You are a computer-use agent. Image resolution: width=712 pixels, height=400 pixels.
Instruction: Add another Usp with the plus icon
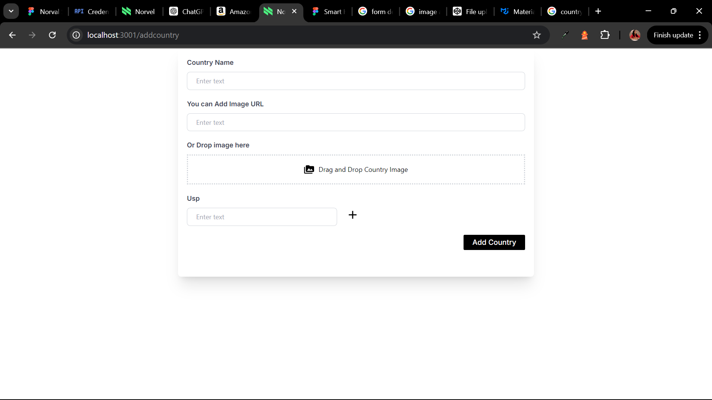[352, 215]
